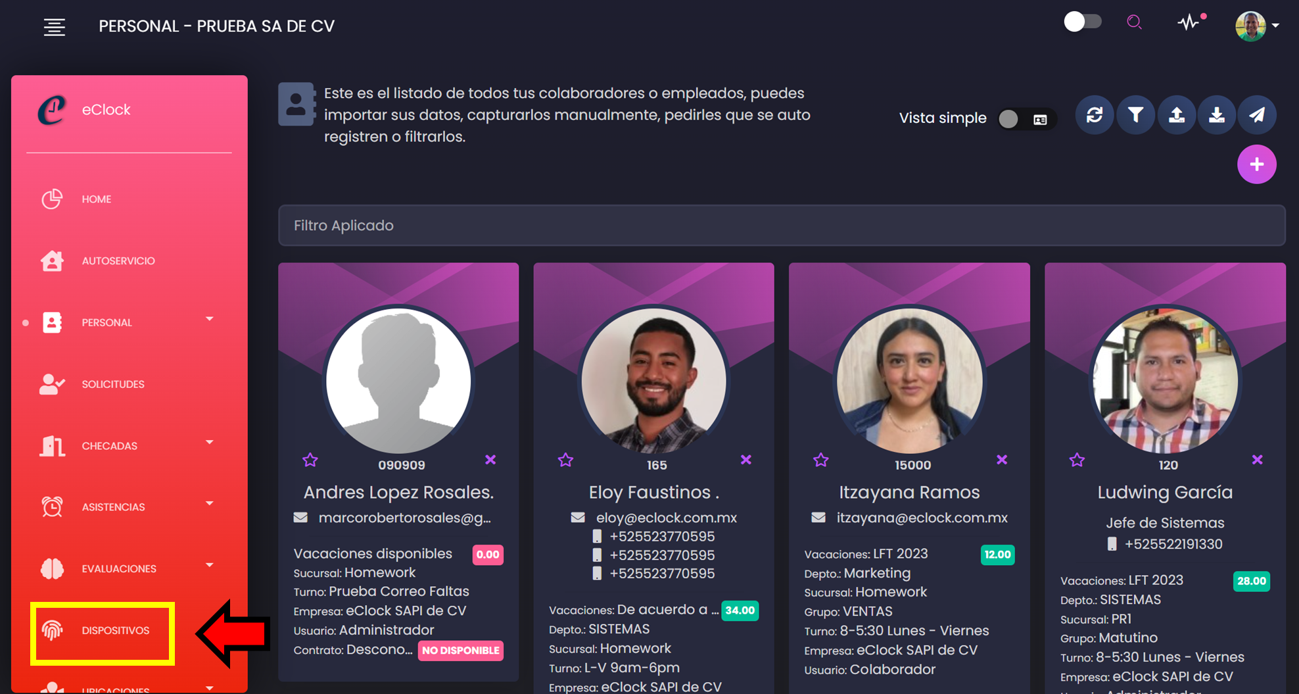Click the refresh icon in the toolbar

[x=1095, y=115]
